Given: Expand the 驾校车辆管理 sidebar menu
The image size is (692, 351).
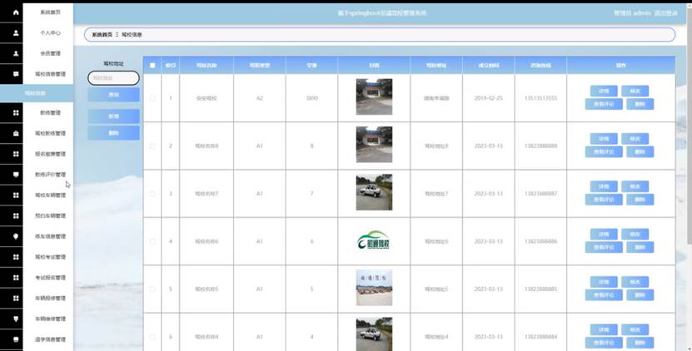Looking at the screenshot, I should (x=50, y=195).
